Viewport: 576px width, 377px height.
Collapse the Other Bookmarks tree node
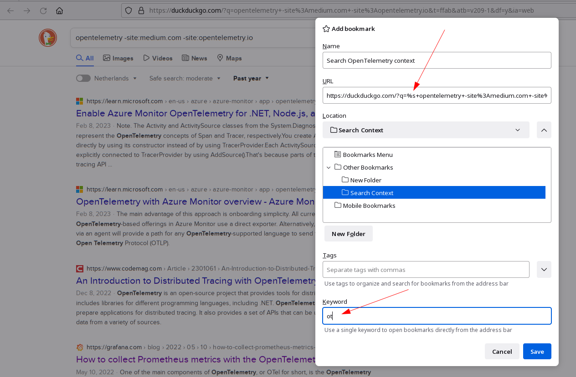pos(329,167)
